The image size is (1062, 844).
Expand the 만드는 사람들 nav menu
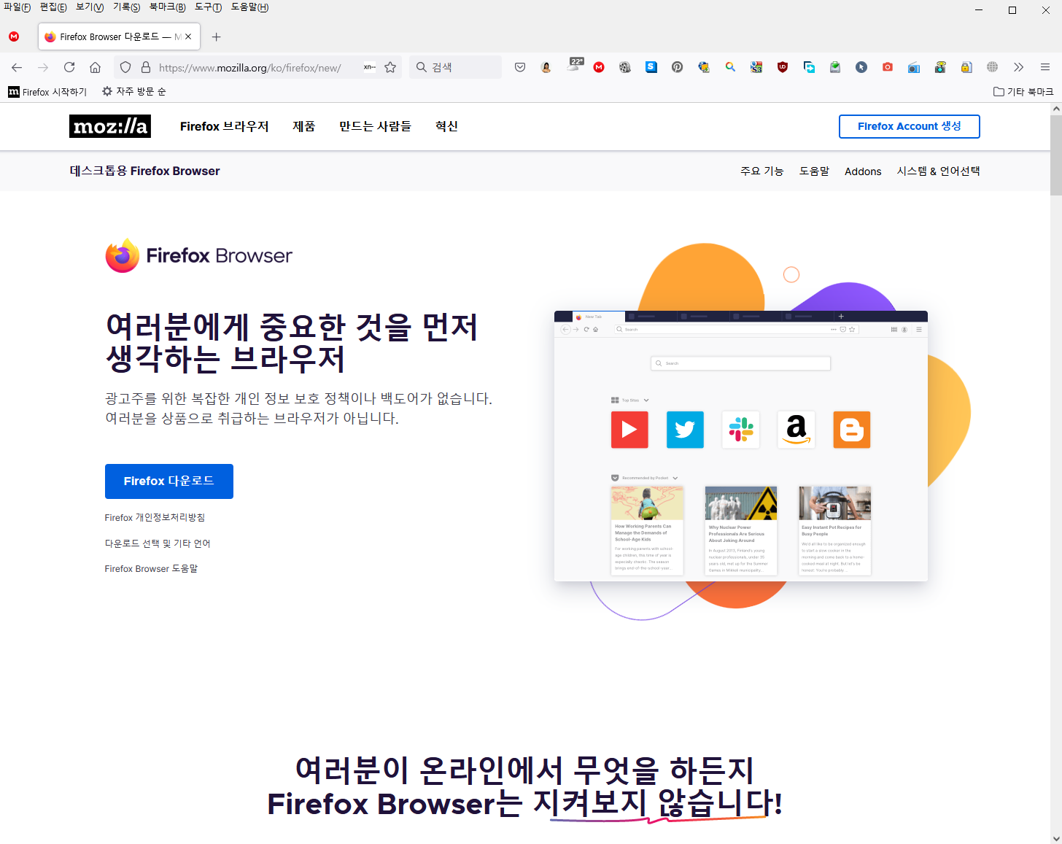pos(375,126)
